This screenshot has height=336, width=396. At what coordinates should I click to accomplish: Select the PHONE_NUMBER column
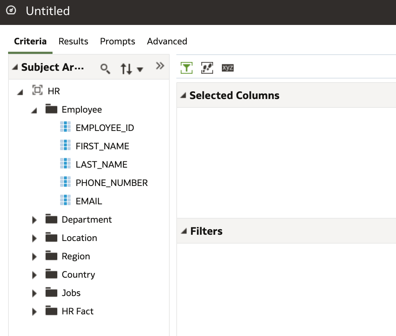click(112, 183)
